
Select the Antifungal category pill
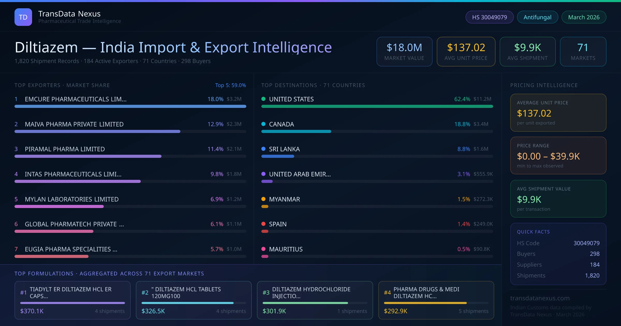[537, 17]
